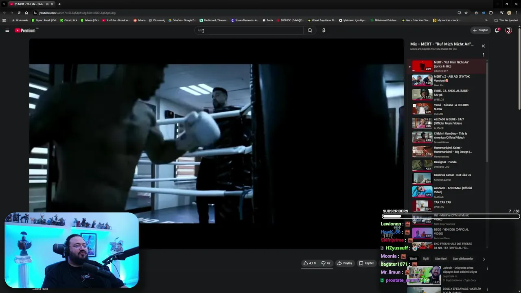Open the tab search dropdown
The height and width of the screenshot is (293, 521).
4,4
